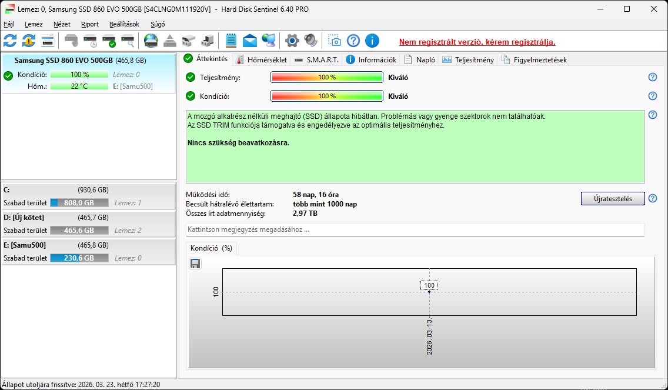The image size is (668, 390).
Task: Switch to the Napló tab
Action: pos(420,59)
